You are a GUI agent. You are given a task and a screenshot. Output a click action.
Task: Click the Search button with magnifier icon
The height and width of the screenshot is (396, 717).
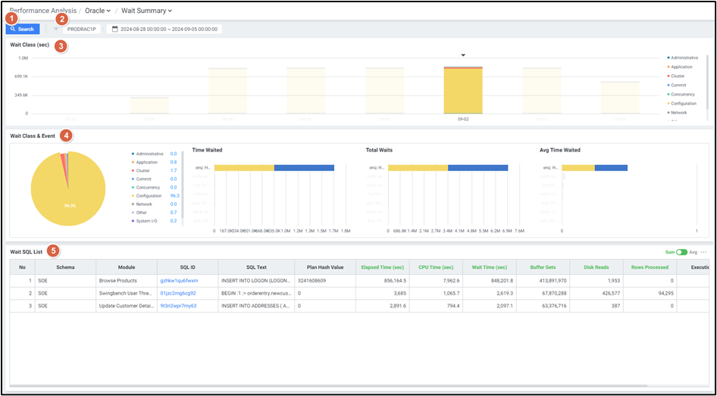tap(23, 29)
